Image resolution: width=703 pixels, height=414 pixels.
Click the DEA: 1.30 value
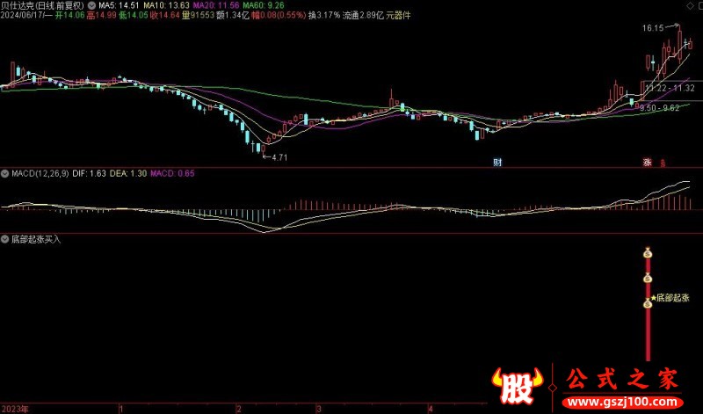pyautogui.click(x=128, y=173)
